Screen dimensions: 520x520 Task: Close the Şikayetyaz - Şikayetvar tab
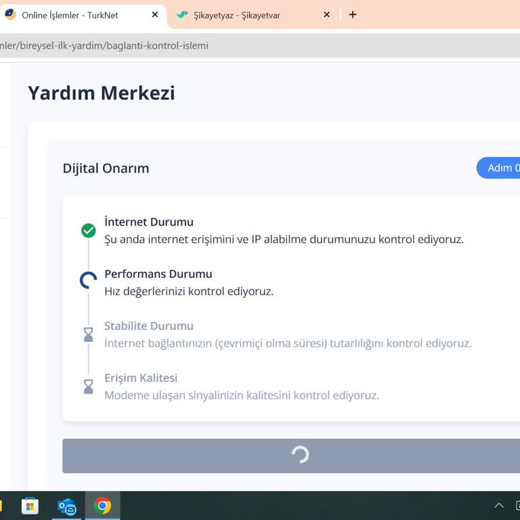click(x=326, y=15)
